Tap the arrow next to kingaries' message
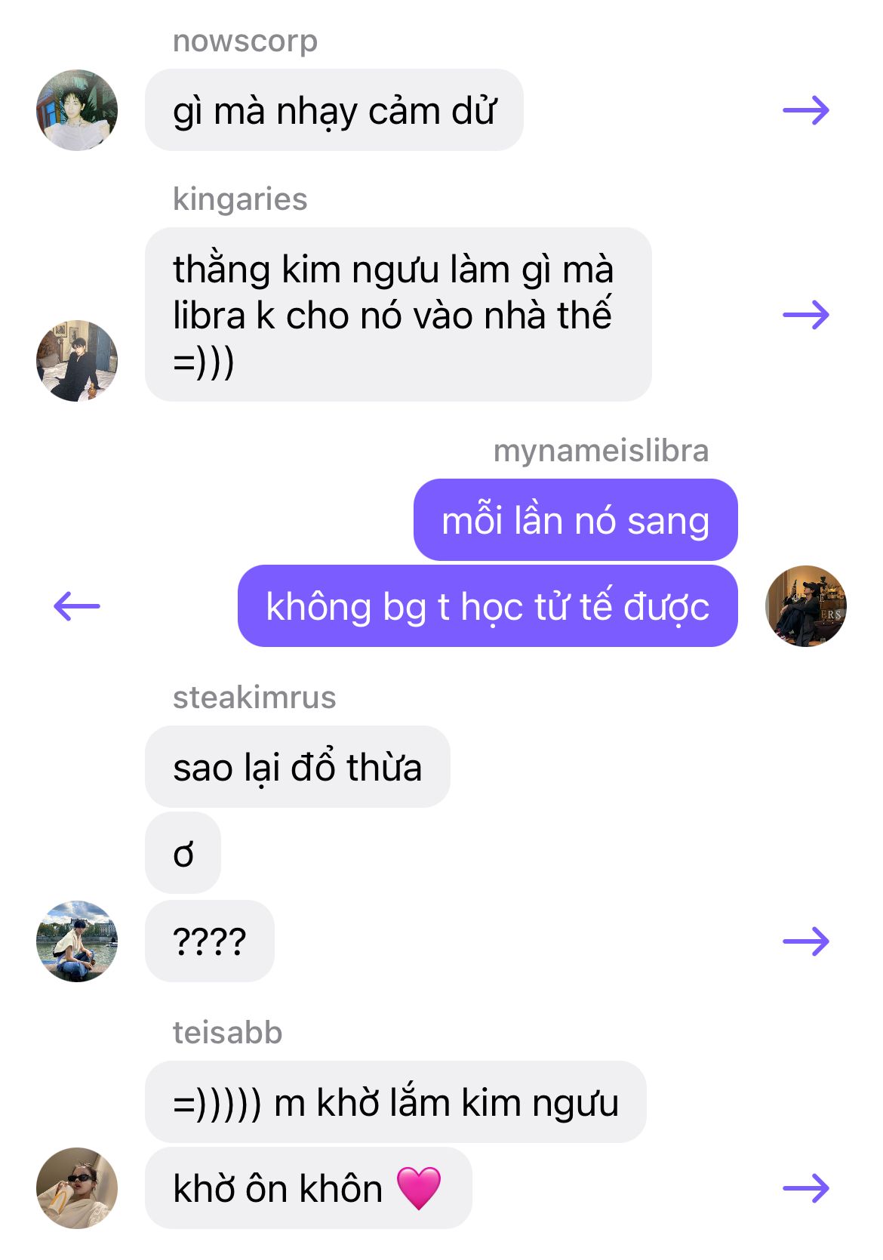 click(x=806, y=315)
